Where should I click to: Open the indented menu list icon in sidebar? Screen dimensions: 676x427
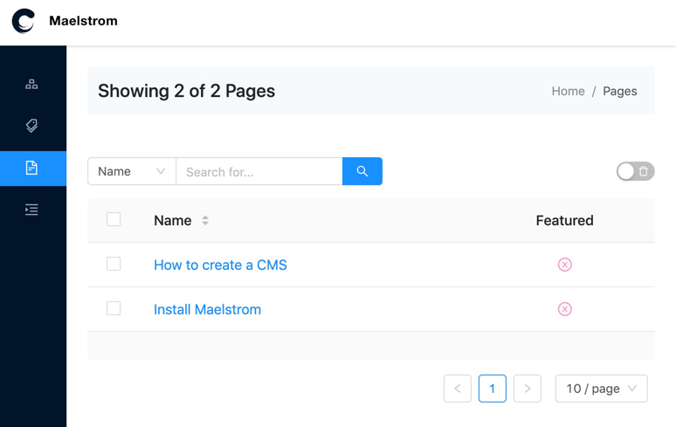[x=31, y=210]
